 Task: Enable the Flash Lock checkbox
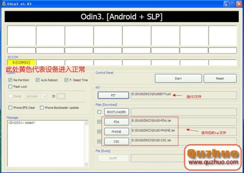(x=10, y=86)
